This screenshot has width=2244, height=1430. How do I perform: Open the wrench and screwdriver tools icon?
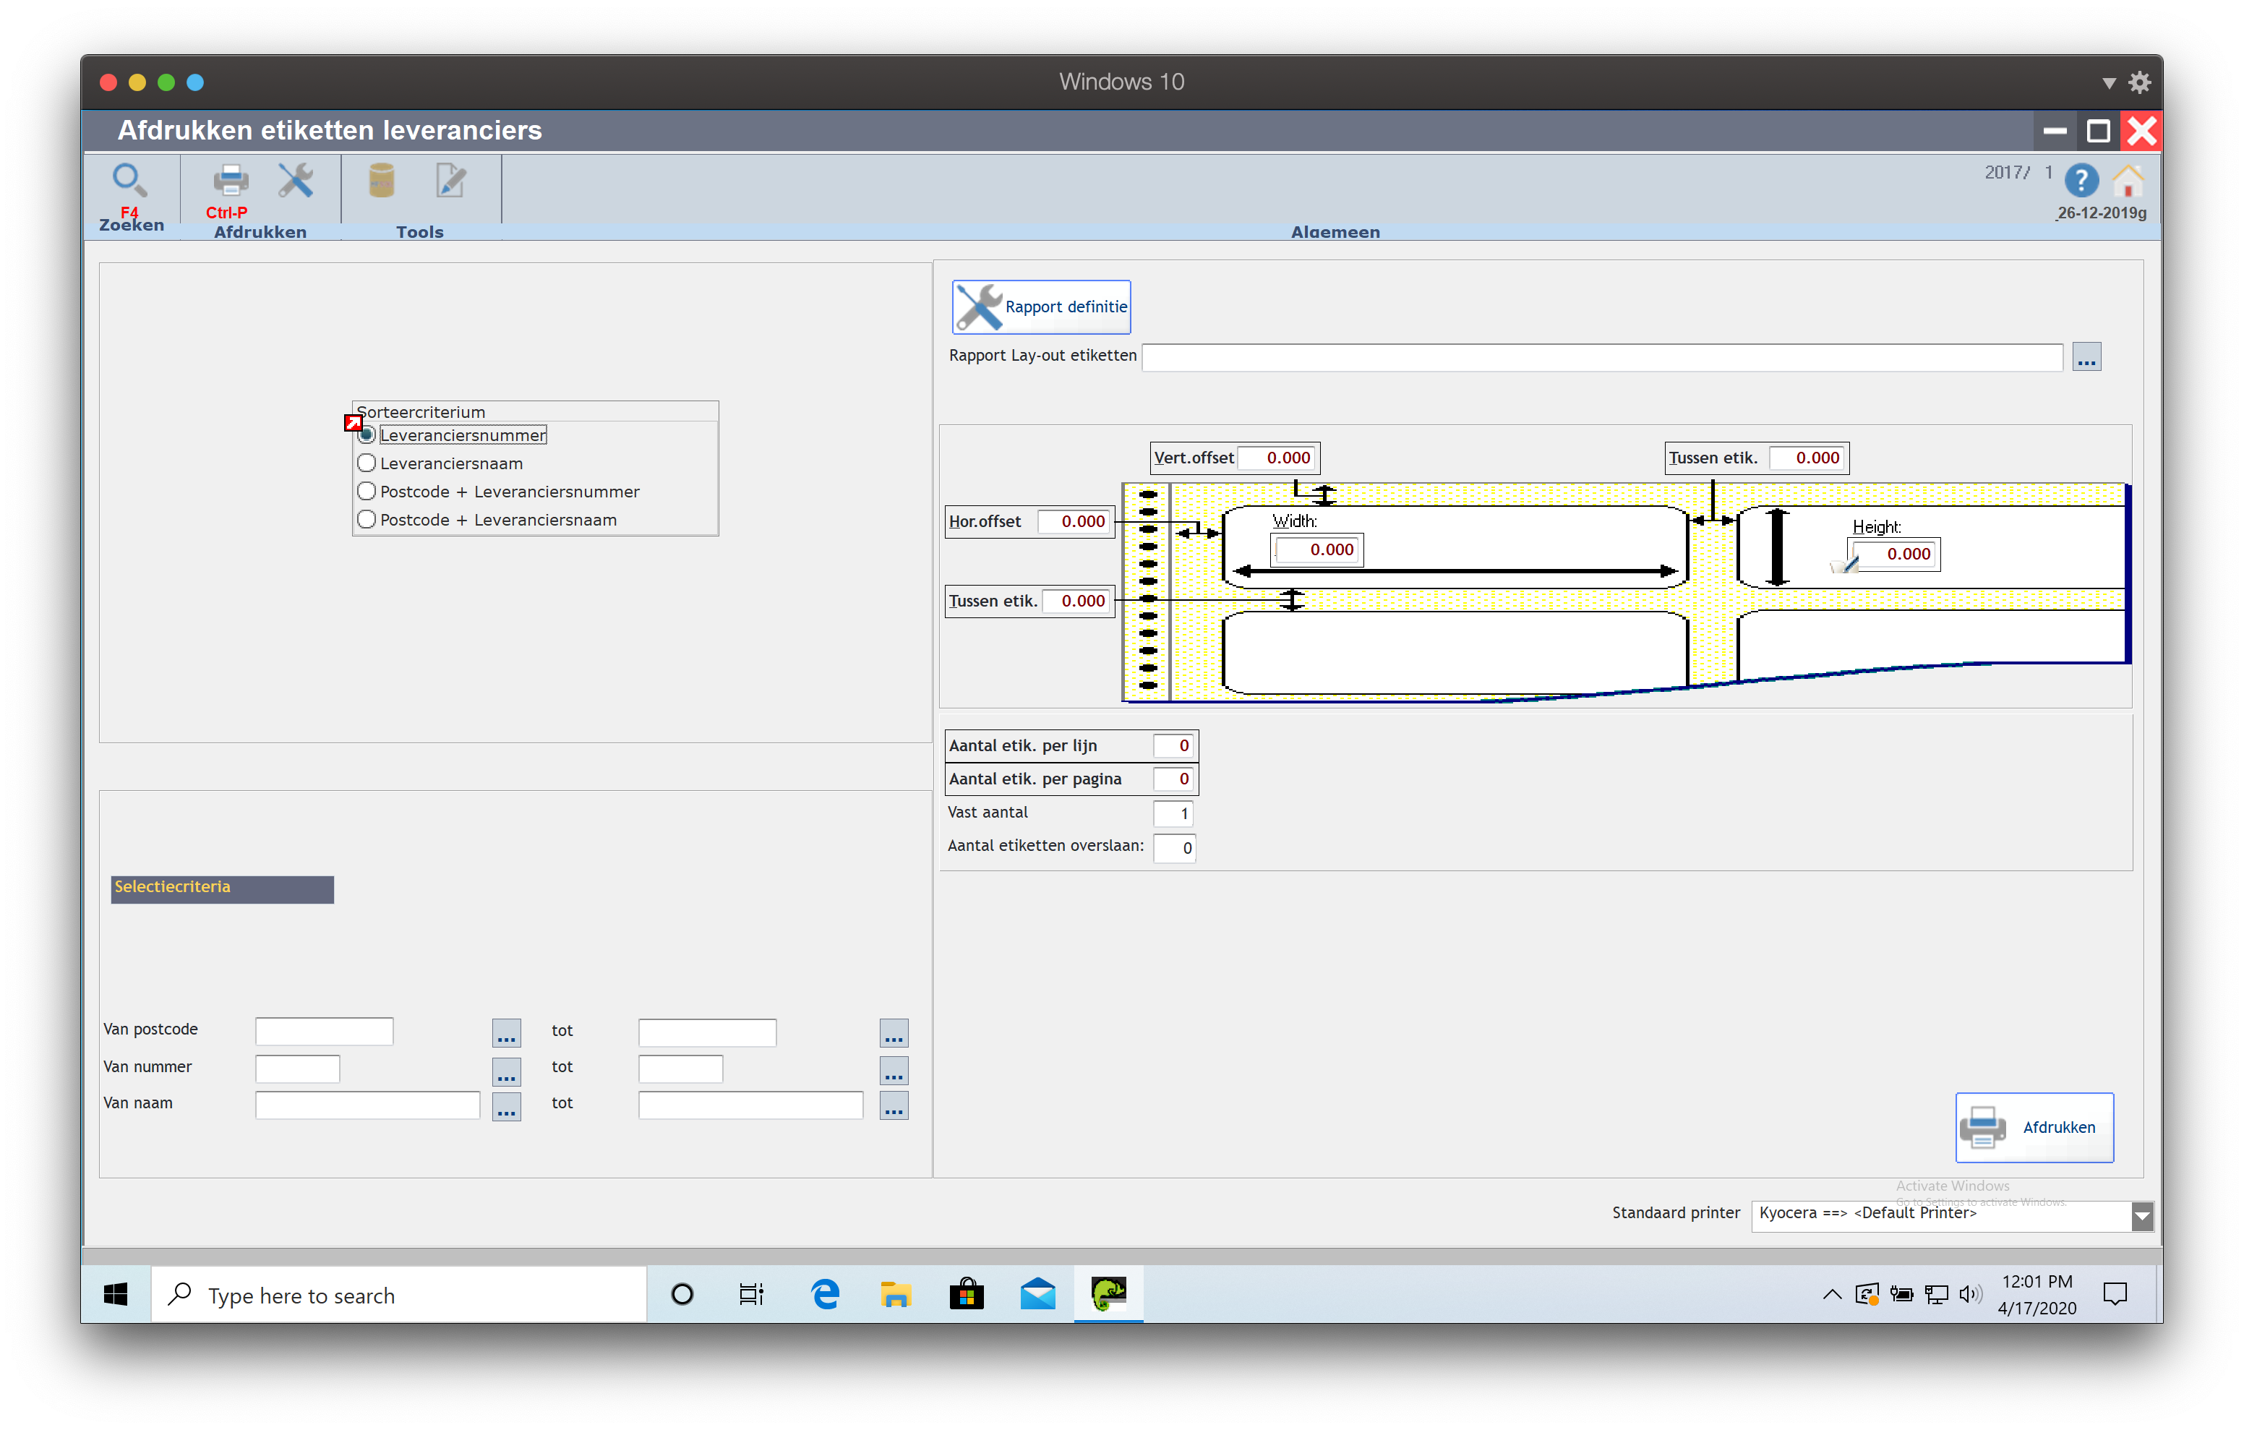click(x=296, y=180)
